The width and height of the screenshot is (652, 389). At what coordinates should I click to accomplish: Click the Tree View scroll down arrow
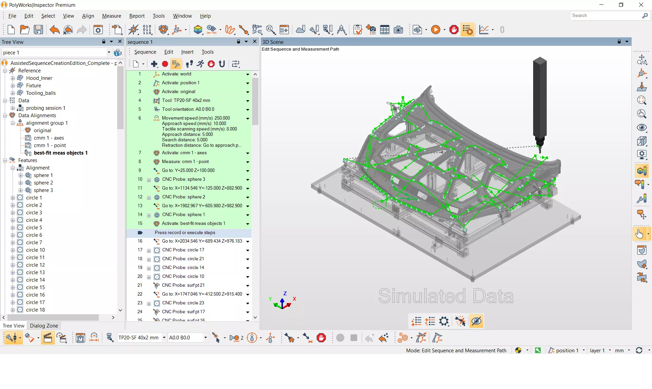click(120, 310)
